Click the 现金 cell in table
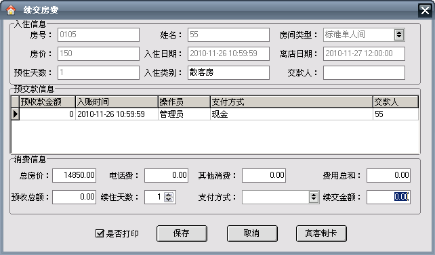Viewport: 435px width, 255px height. point(291,114)
